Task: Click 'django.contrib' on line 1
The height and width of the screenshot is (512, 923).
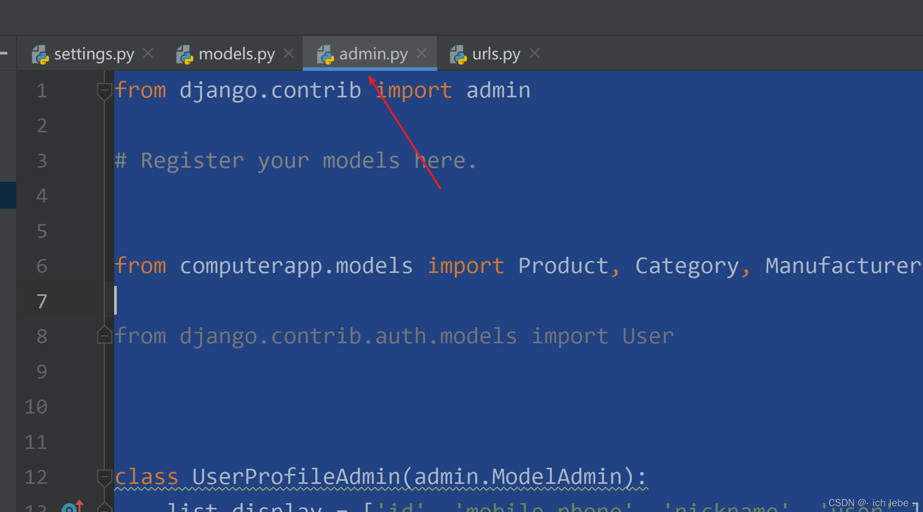Action: (x=270, y=91)
